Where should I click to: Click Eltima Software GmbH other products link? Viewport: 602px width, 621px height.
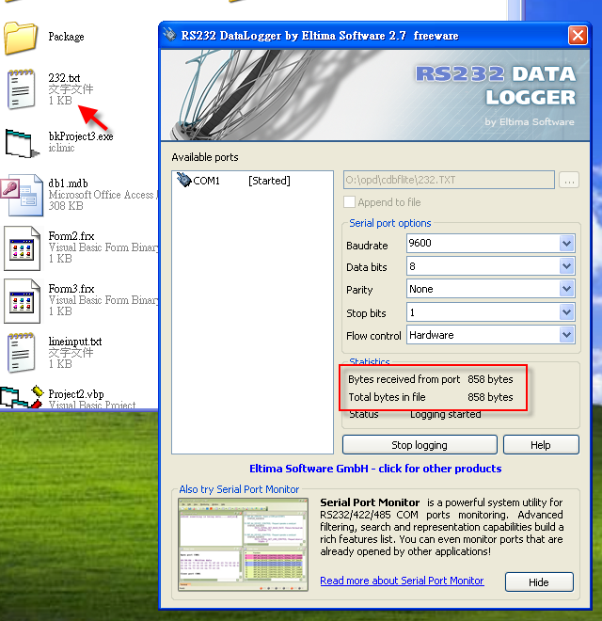375,469
